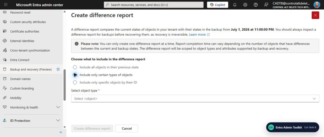
Task: Collapse the sidebar with double chevron
Action: pos(61,132)
